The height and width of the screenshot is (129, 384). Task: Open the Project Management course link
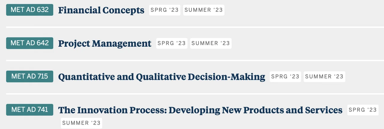point(105,43)
